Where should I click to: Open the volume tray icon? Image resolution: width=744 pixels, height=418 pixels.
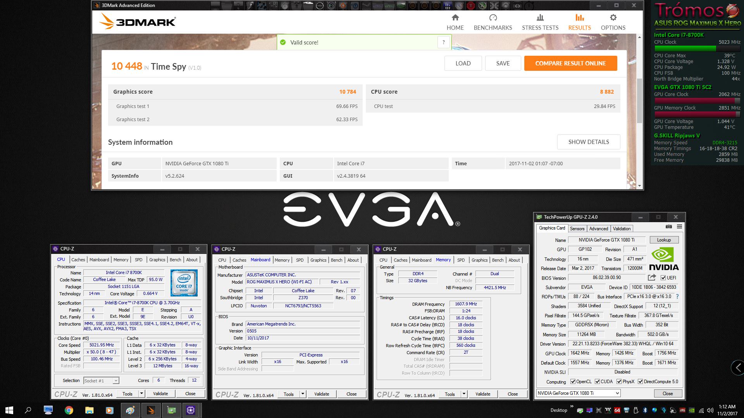coord(710,410)
